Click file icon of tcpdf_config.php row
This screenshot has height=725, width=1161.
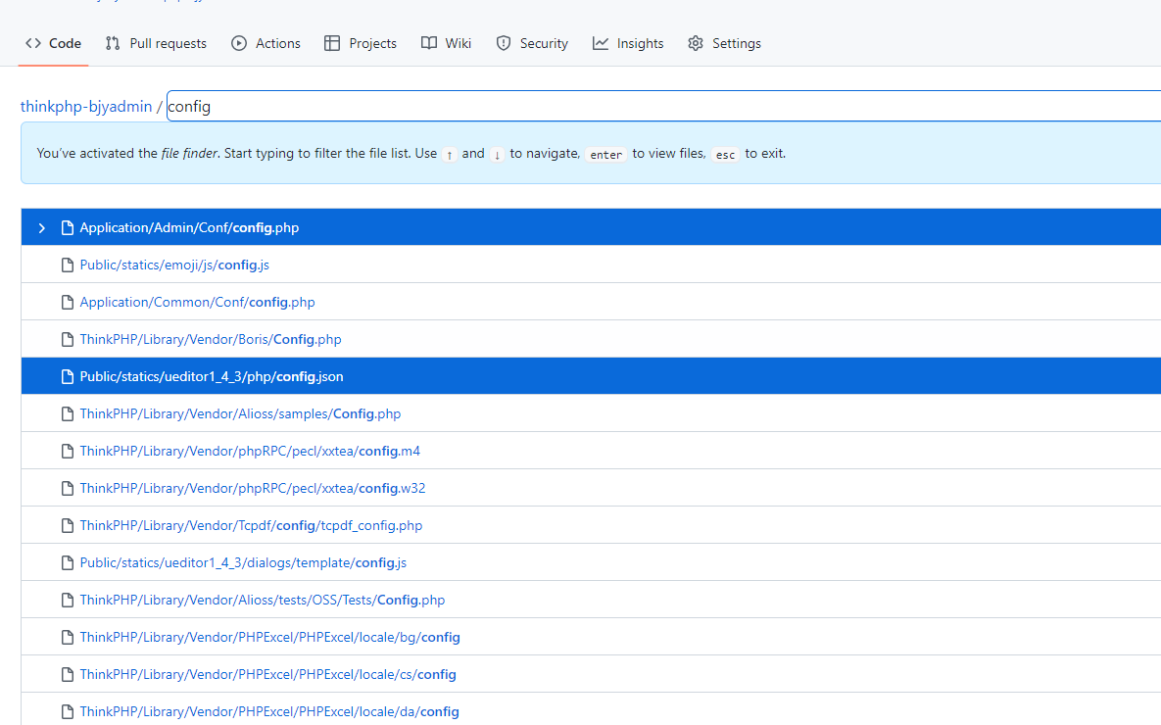68,525
